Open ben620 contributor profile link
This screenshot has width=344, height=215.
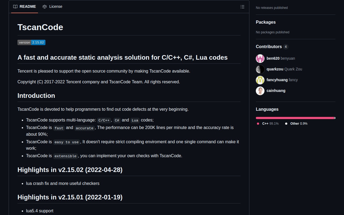point(273,58)
